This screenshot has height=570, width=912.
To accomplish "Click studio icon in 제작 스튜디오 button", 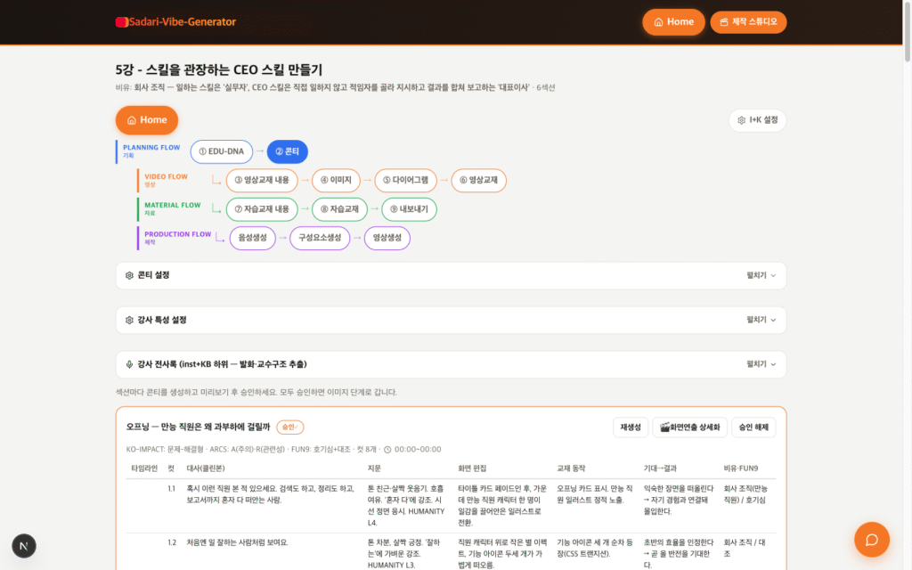I will 724,22.
